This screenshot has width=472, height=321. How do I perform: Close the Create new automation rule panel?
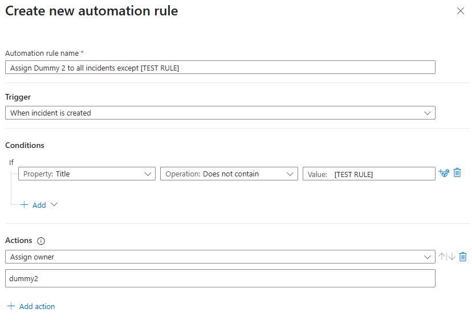click(x=461, y=11)
